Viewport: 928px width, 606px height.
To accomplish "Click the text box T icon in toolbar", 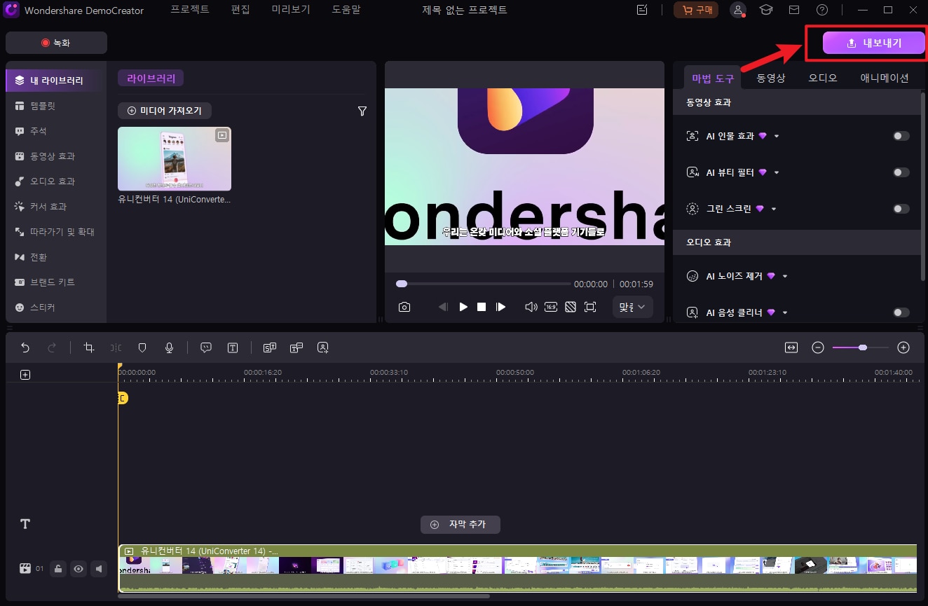I will (233, 347).
